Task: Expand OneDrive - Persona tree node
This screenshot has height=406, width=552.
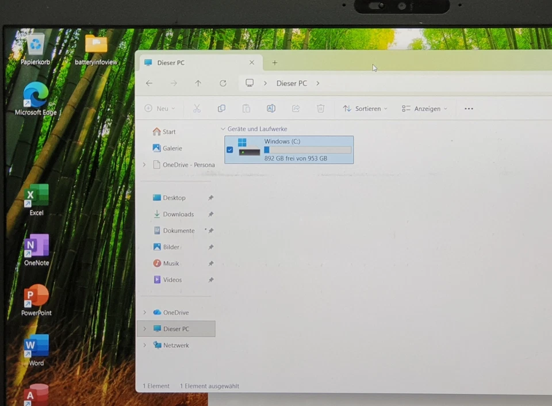Action: [x=144, y=165]
